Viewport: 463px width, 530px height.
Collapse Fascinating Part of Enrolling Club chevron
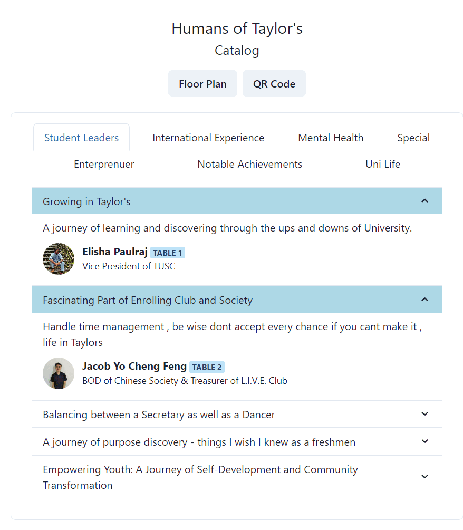[425, 300]
